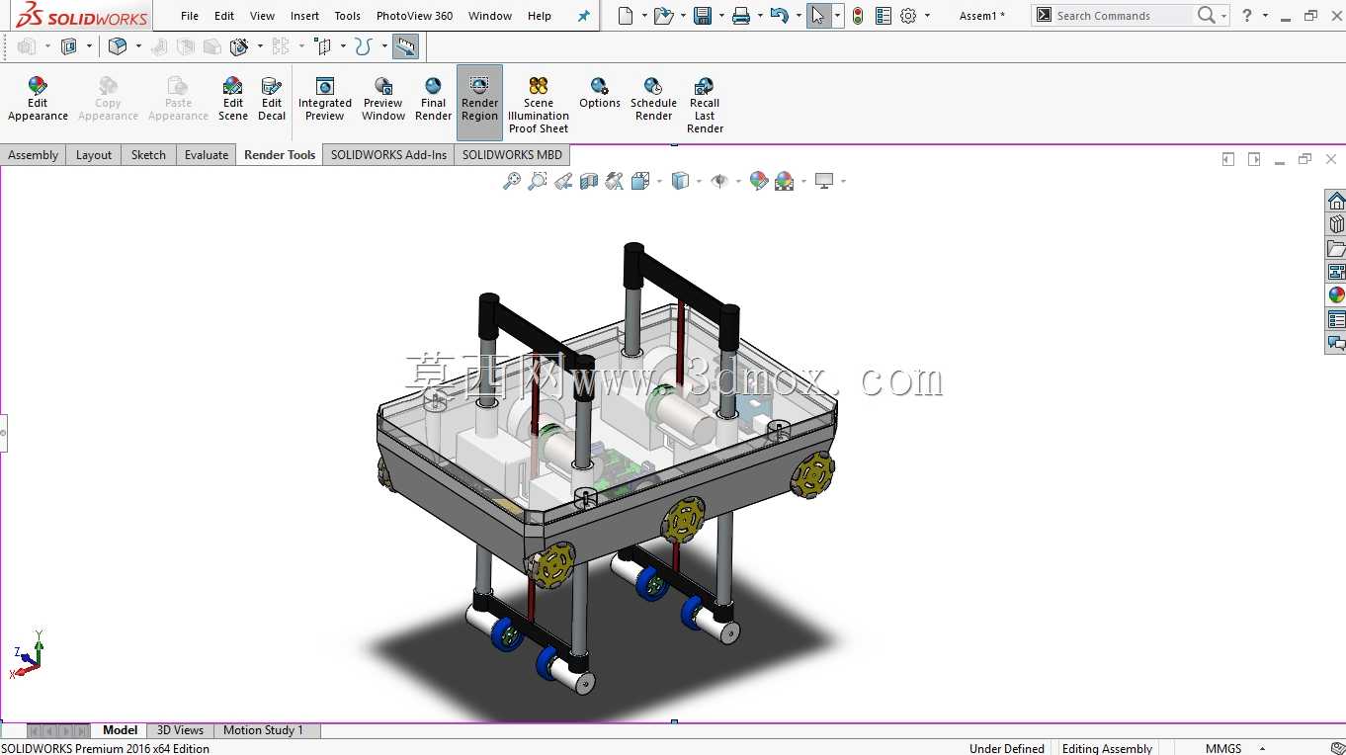This screenshot has width=1346, height=755.
Task: Click the Open file icon
Action: [x=663, y=16]
